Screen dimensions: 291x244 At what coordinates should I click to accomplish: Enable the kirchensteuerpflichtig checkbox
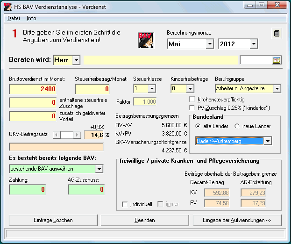click(x=192, y=100)
